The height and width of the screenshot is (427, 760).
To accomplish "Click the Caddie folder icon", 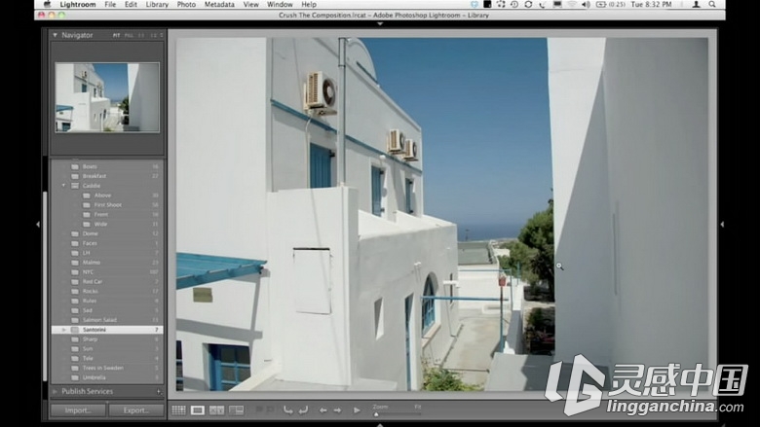I will click(75, 186).
